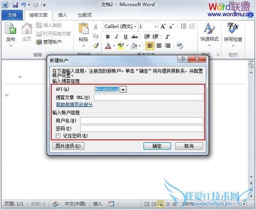Toggle Strikethrough (abc) formatting
The width and height of the screenshot is (256, 210).
[x=134, y=37]
